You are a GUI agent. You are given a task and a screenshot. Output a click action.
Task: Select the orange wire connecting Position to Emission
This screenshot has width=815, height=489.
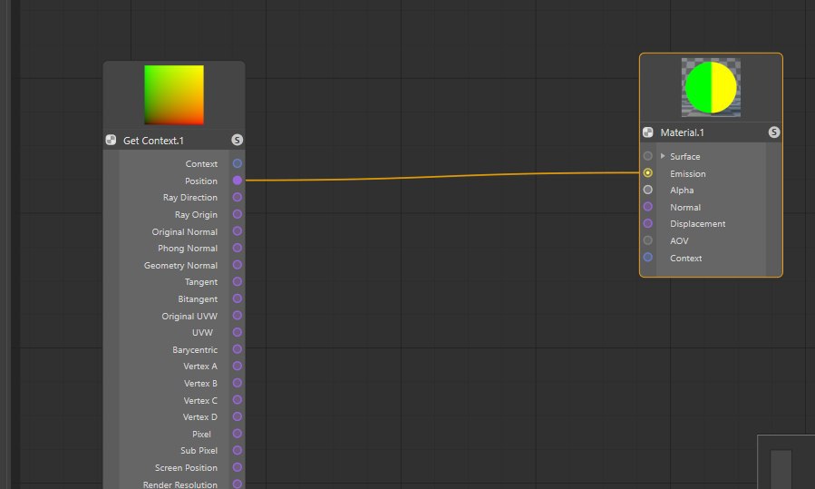[441, 176]
